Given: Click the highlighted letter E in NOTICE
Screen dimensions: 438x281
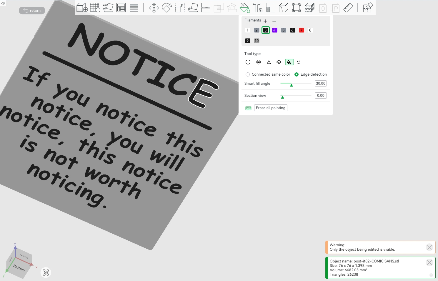Looking at the screenshot, I should 203,93.
